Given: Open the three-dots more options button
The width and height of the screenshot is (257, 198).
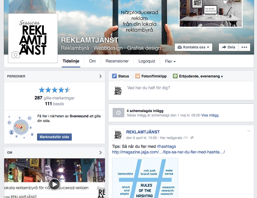Looking at the screenshot, I should point(244,47).
